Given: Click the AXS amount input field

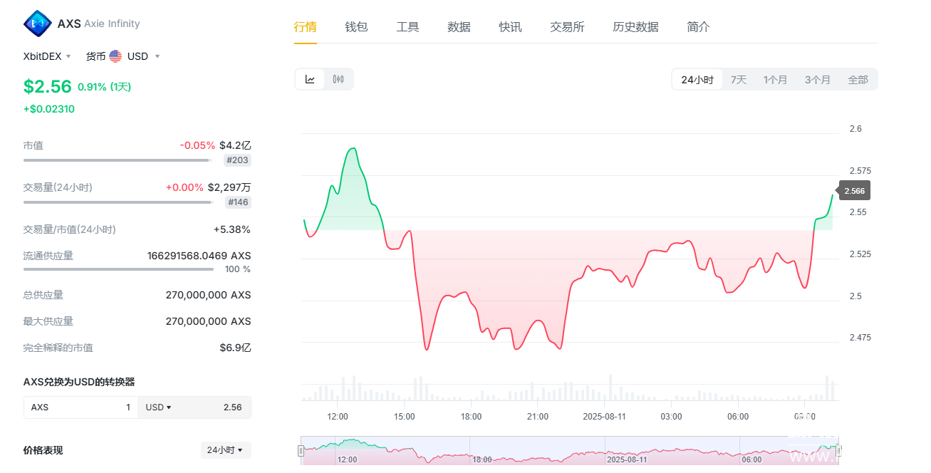Looking at the screenshot, I should 80,407.
